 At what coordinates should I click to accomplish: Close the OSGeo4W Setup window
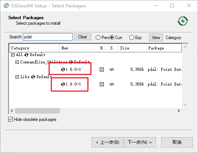click(189, 6)
